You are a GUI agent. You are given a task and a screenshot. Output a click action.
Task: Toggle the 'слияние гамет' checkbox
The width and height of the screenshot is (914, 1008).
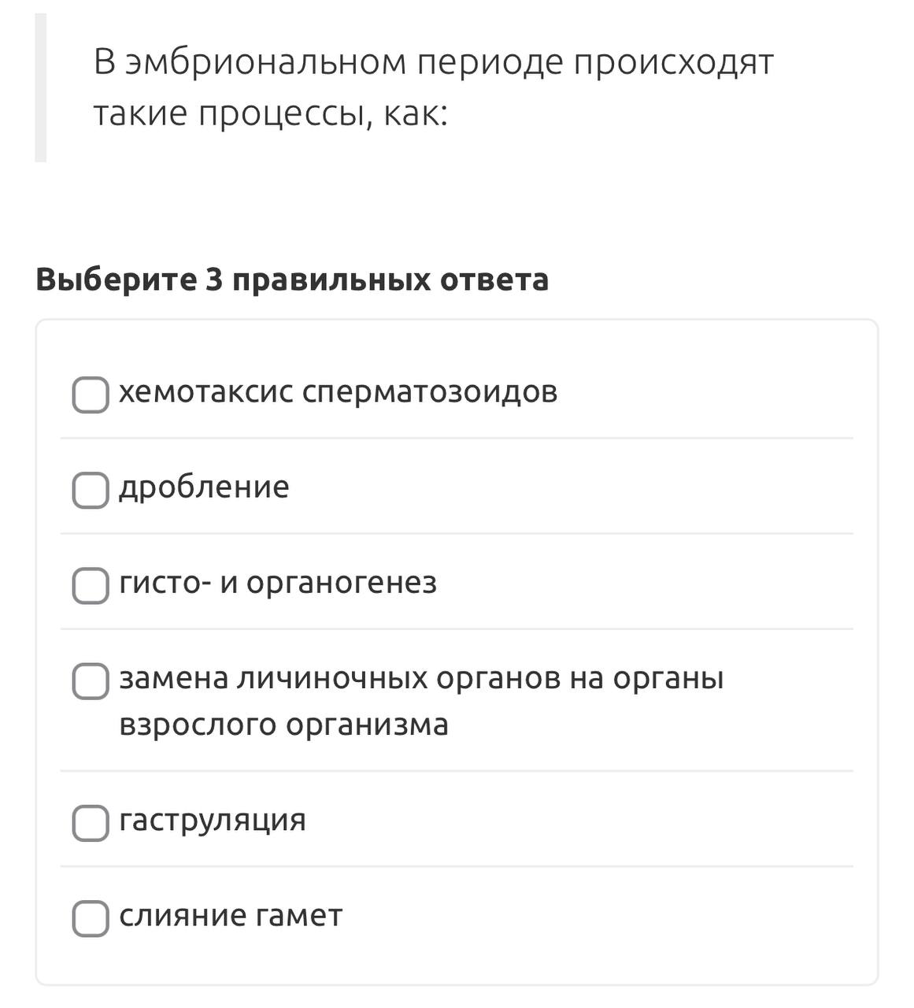(91, 918)
